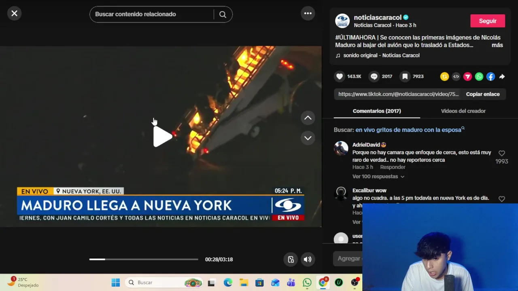
Task: Mute the video volume
Action: point(308,259)
